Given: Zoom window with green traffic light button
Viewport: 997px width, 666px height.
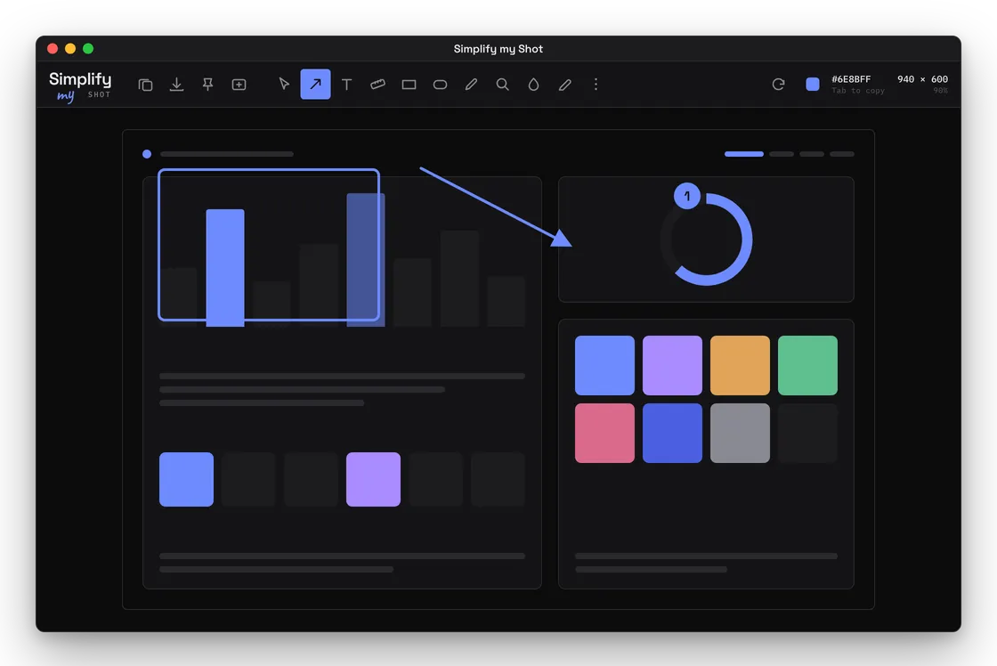Looking at the screenshot, I should point(88,48).
